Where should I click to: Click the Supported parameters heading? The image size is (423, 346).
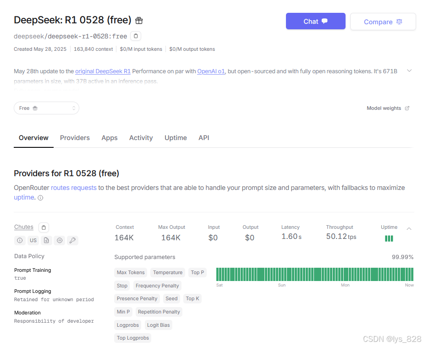click(145, 257)
